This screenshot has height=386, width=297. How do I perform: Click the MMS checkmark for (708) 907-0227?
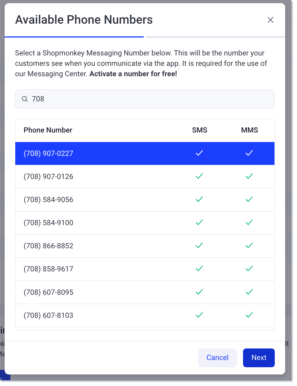click(x=249, y=153)
